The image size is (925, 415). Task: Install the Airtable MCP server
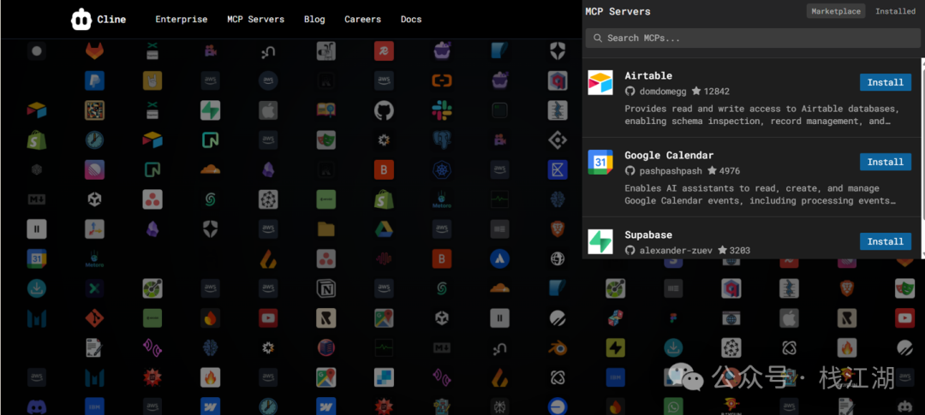click(x=886, y=82)
